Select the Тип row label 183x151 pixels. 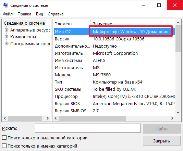pos(58,82)
